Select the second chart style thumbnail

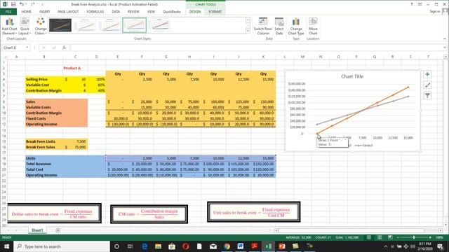click(85, 25)
